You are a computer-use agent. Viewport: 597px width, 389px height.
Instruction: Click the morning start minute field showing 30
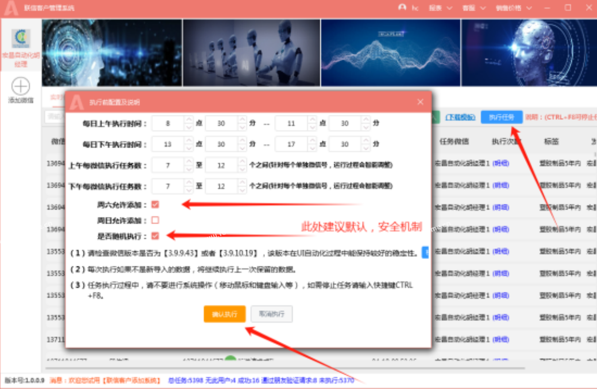(222, 123)
